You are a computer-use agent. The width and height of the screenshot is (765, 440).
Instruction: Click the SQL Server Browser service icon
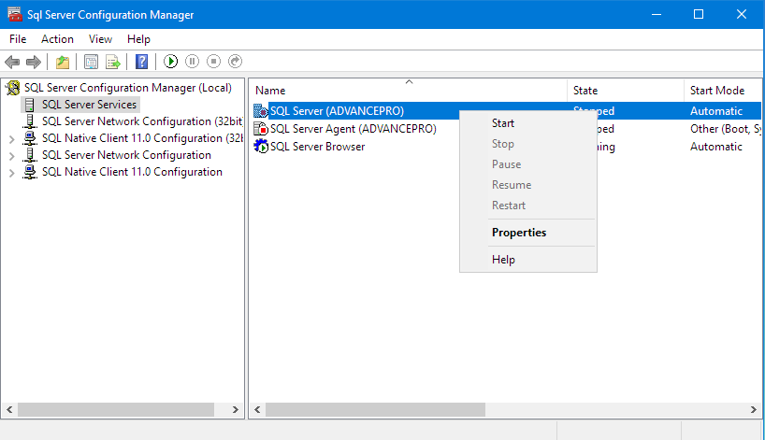(x=261, y=147)
